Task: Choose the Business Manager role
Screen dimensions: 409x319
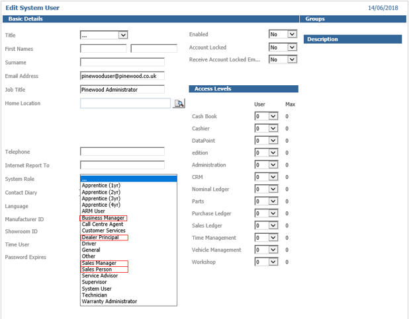Action: click(128, 218)
